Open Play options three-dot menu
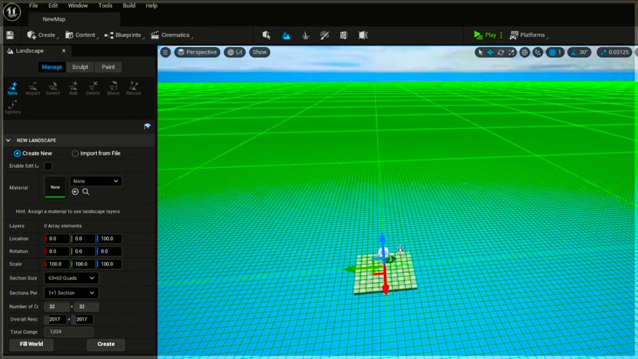The height and width of the screenshot is (359, 638). tap(502, 36)
